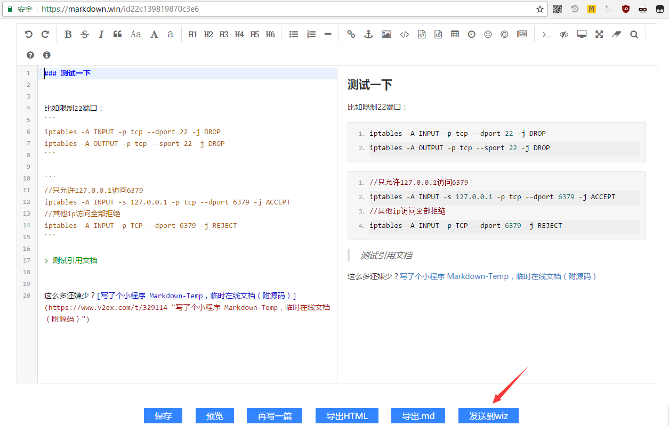The image size is (669, 426).
Task: Undo the last edit
Action: point(28,34)
